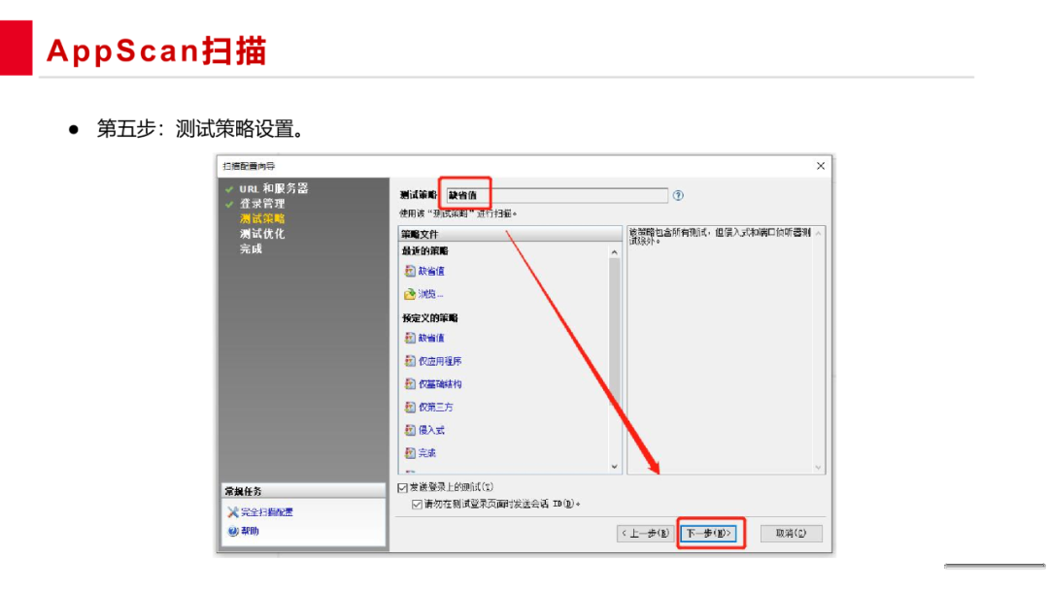
Task: Click the policy list scrollbar thumb
Action: point(614,332)
